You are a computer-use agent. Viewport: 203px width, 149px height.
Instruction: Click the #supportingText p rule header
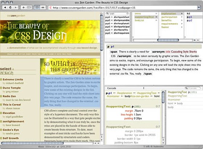pyautogui.click(x=133, y=107)
